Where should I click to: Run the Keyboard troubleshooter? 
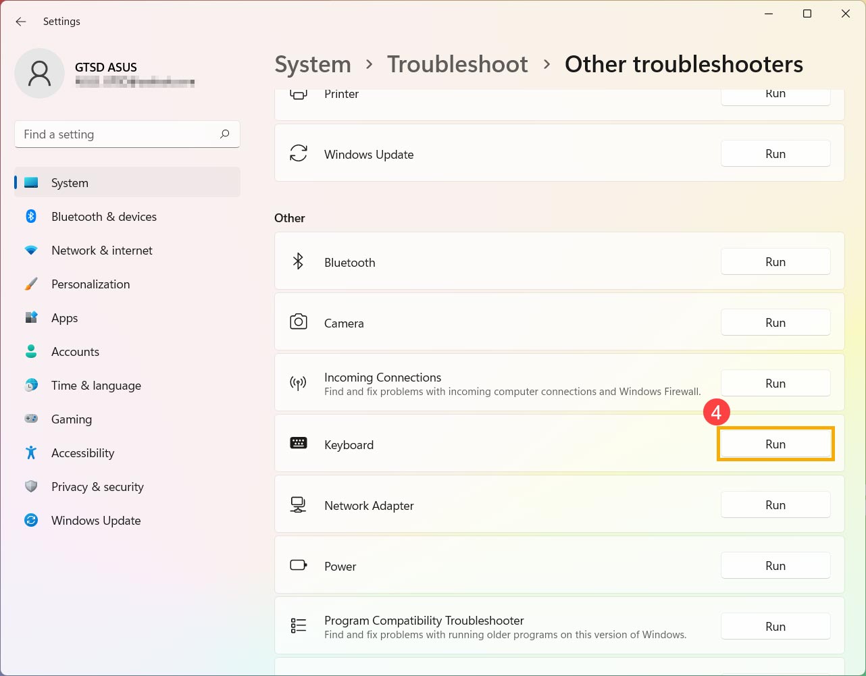pos(775,444)
